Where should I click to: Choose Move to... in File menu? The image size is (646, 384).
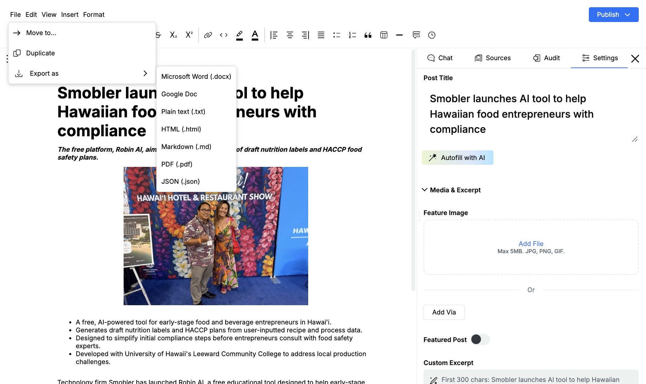tap(82, 33)
